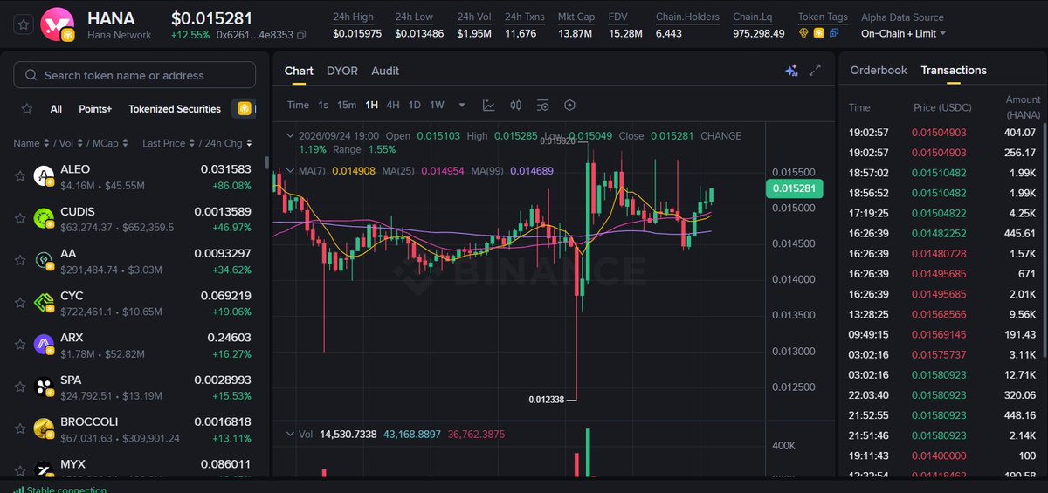The height and width of the screenshot is (493, 1048).
Task: Click the 19:02:57 transaction of 404.07 HANA
Action: point(943,133)
